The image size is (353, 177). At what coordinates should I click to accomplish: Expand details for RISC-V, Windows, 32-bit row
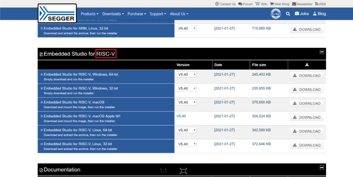click(x=42, y=88)
